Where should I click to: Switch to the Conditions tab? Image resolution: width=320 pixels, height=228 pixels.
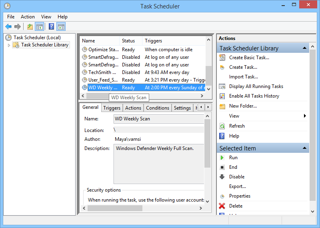[158, 108]
